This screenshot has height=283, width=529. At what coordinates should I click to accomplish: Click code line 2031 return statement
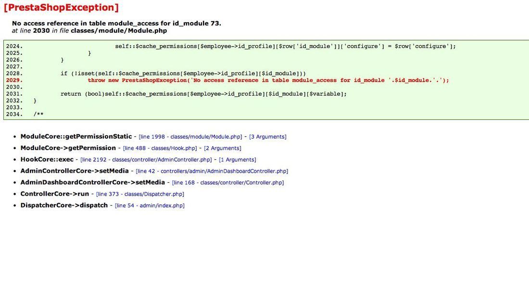[x=203, y=94]
